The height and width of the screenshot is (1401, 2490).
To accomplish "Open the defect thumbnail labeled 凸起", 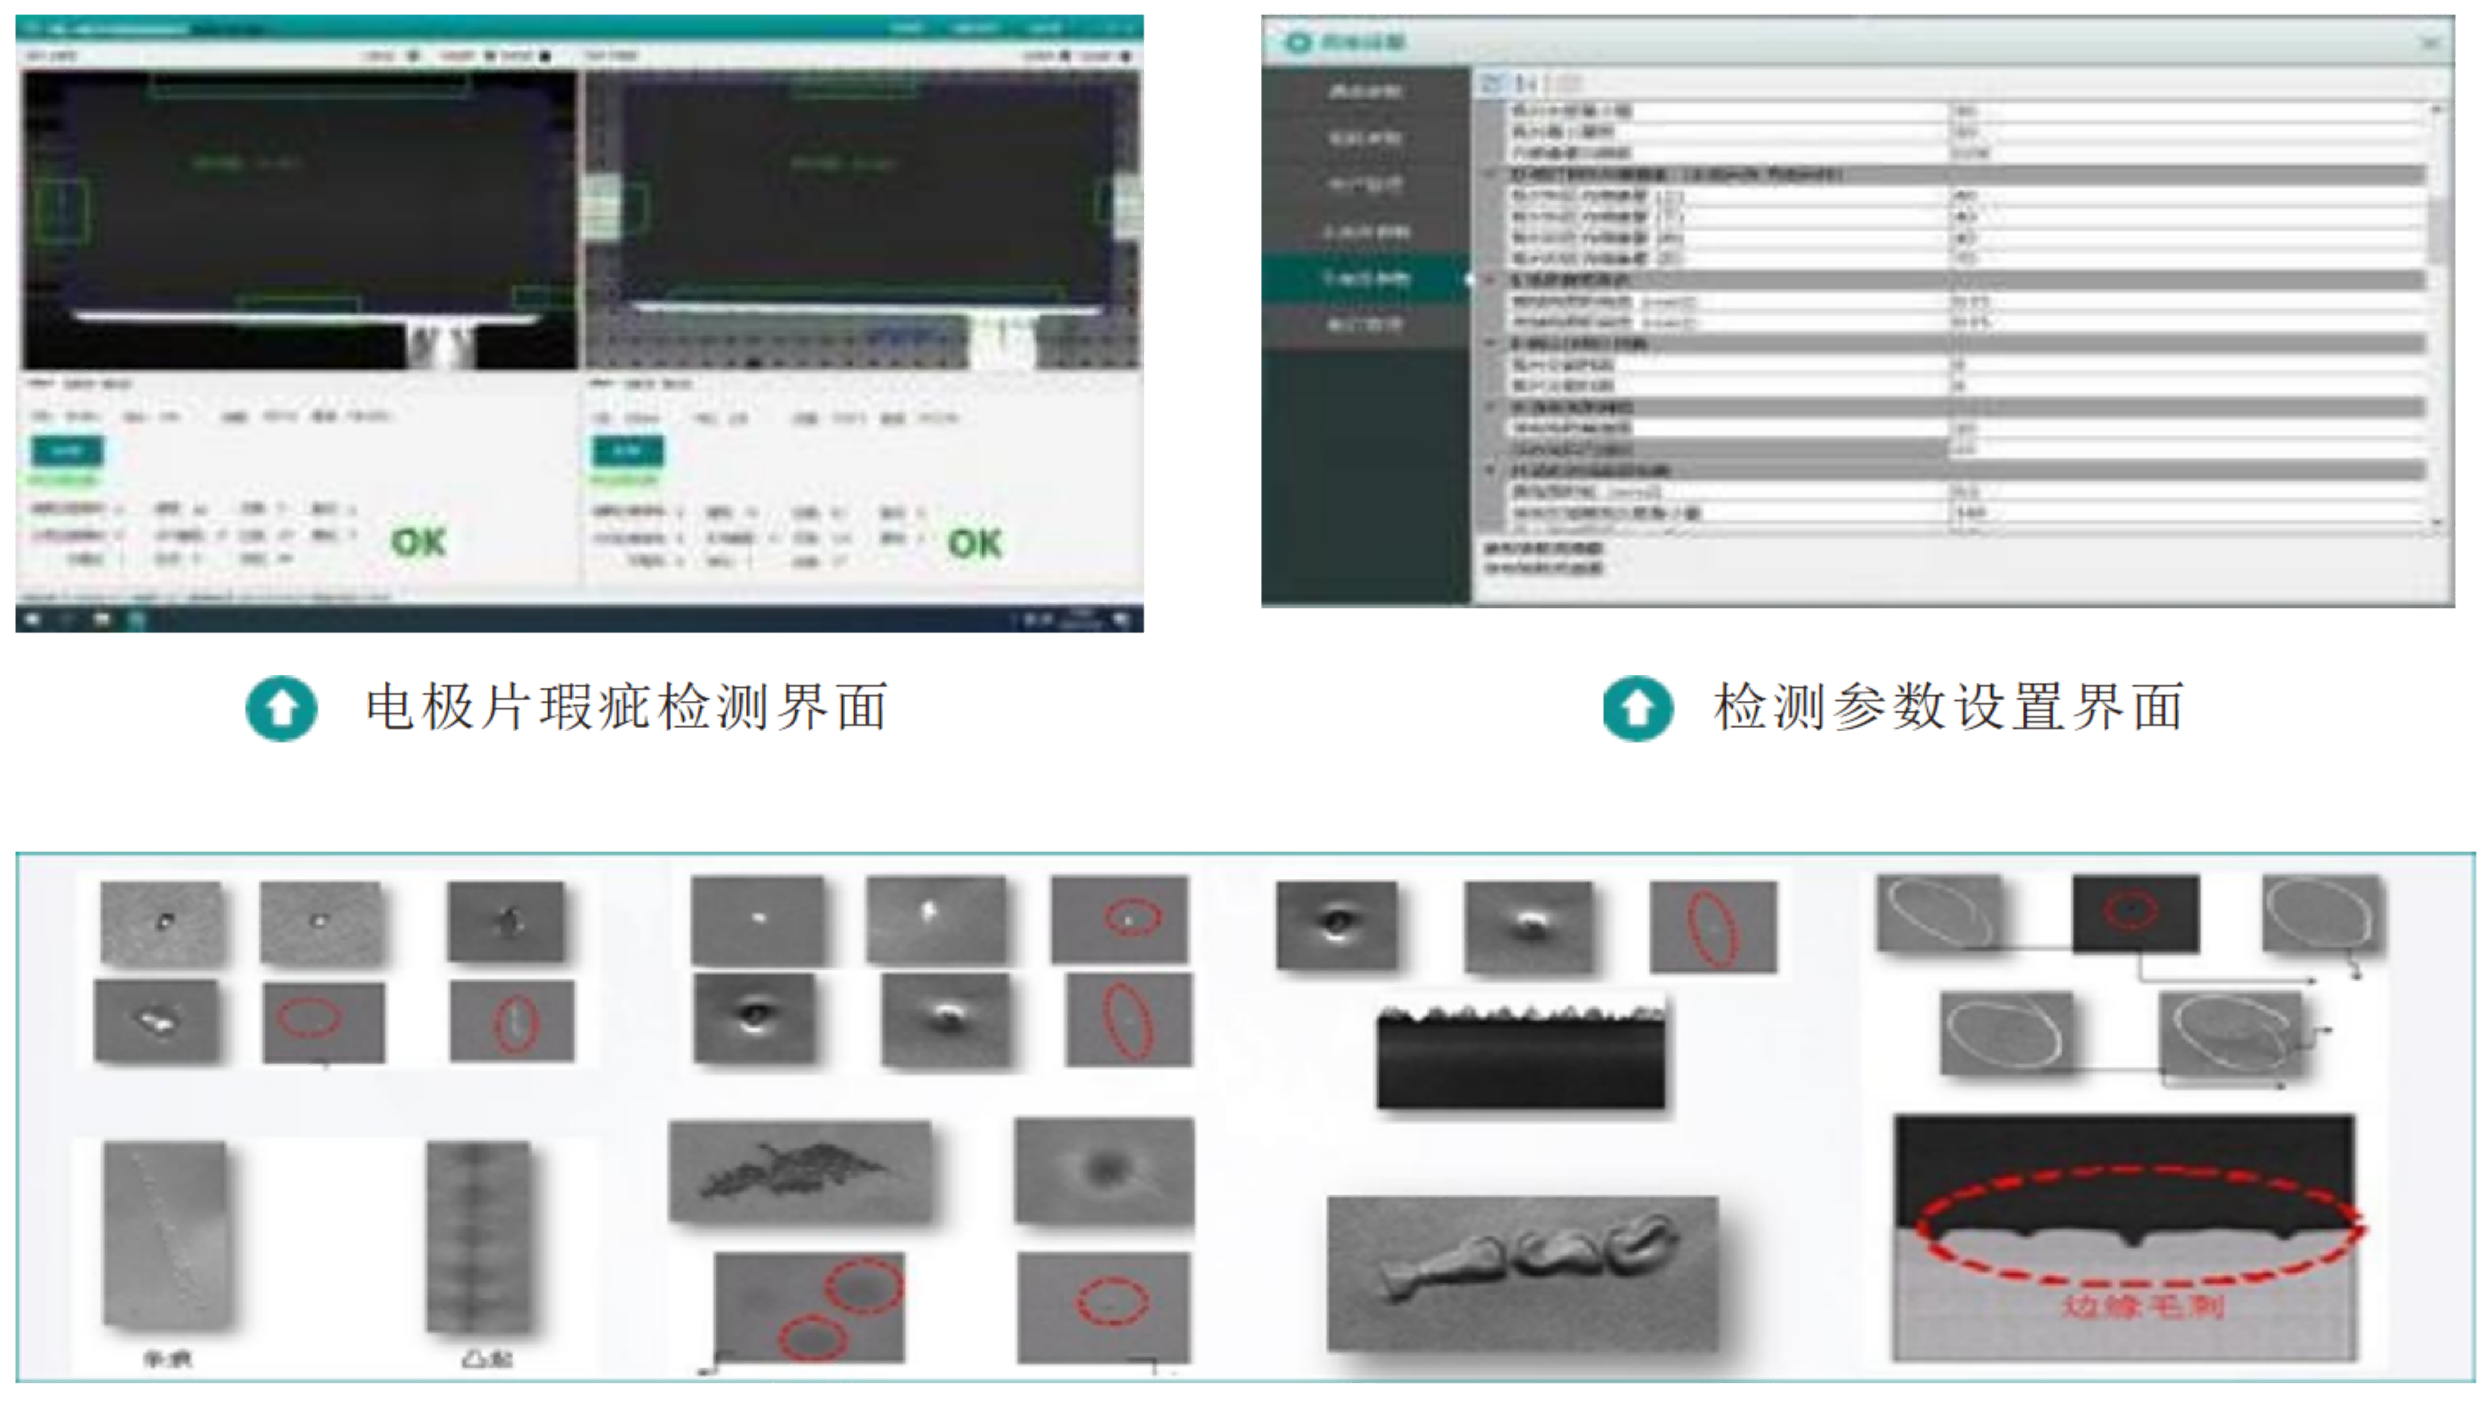I will point(478,1237).
